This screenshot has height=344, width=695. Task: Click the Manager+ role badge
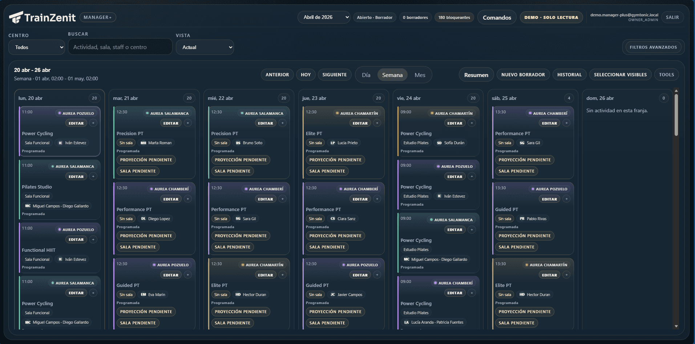(98, 17)
